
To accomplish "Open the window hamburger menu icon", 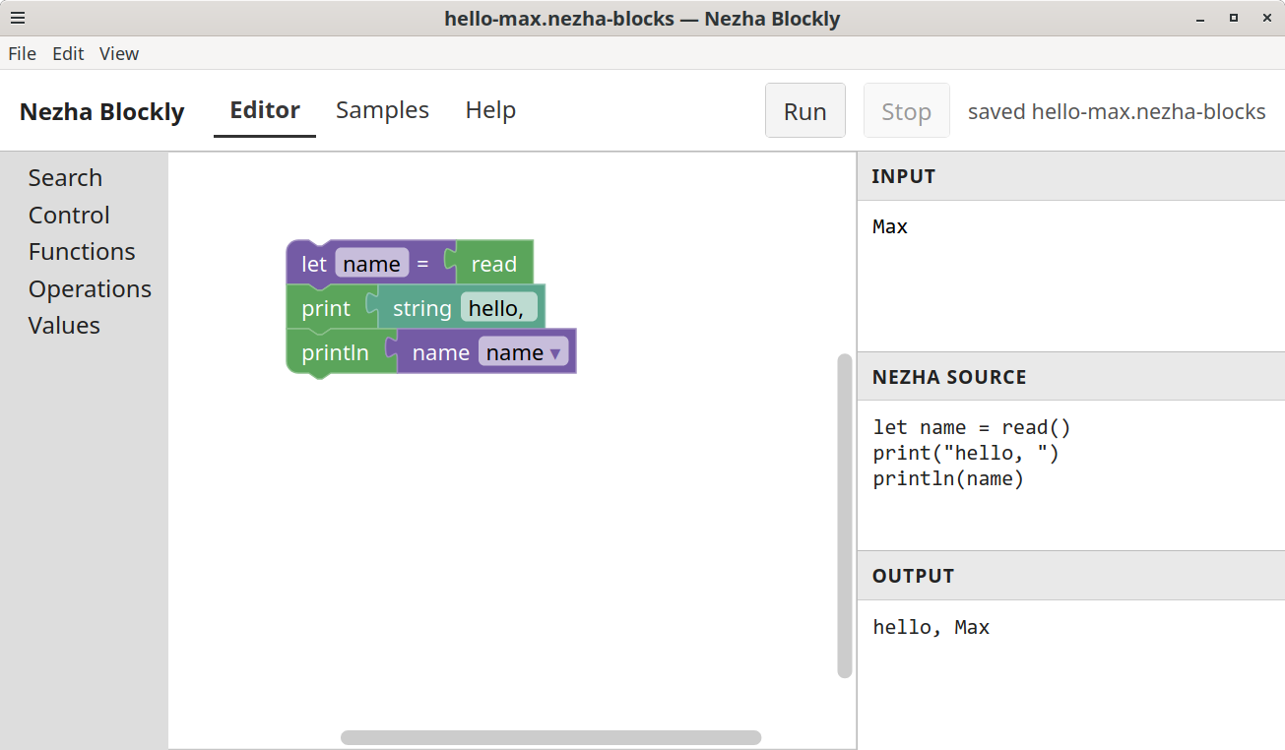I will [18, 18].
